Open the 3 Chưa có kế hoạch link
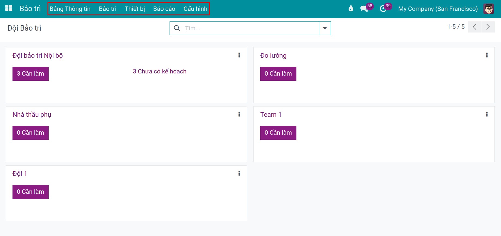 click(159, 72)
